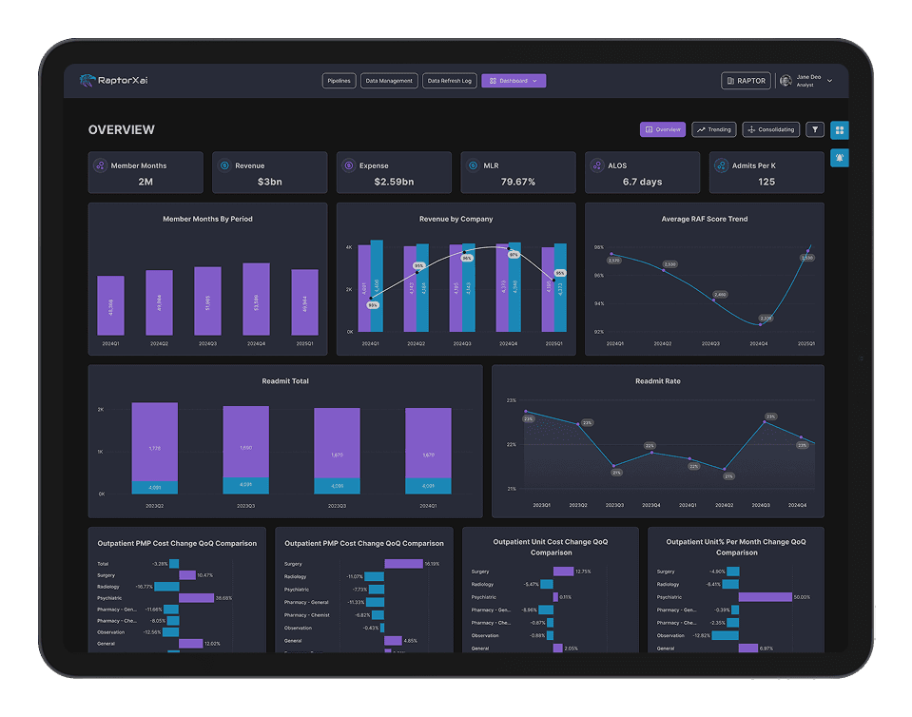Click the 2023Q2 bar in Readmit Total
Screen dimensions: 912x717
pyautogui.click(x=155, y=448)
